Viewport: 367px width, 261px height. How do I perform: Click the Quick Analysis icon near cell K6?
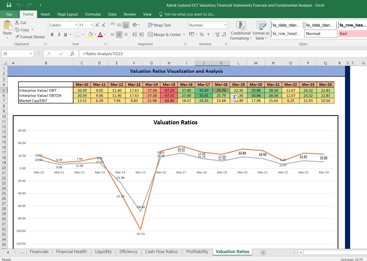234,97
